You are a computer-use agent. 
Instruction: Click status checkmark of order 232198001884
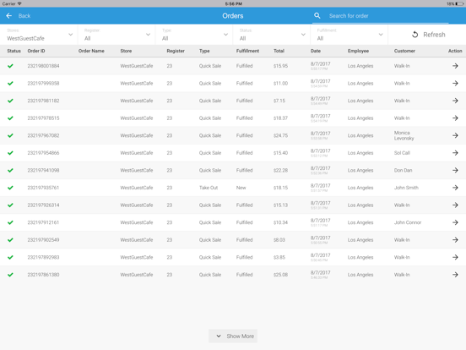(10, 66)
